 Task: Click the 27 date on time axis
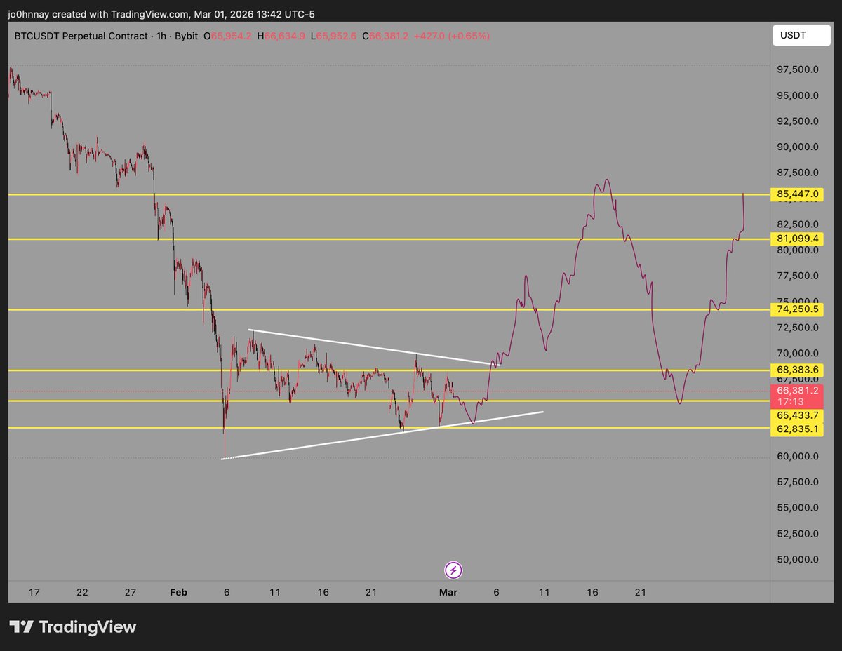point(131,592)
